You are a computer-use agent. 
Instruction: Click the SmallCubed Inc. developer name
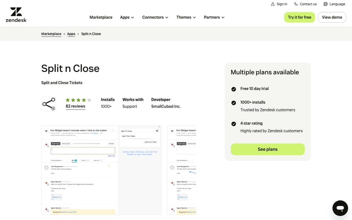[x=166, y=107]
